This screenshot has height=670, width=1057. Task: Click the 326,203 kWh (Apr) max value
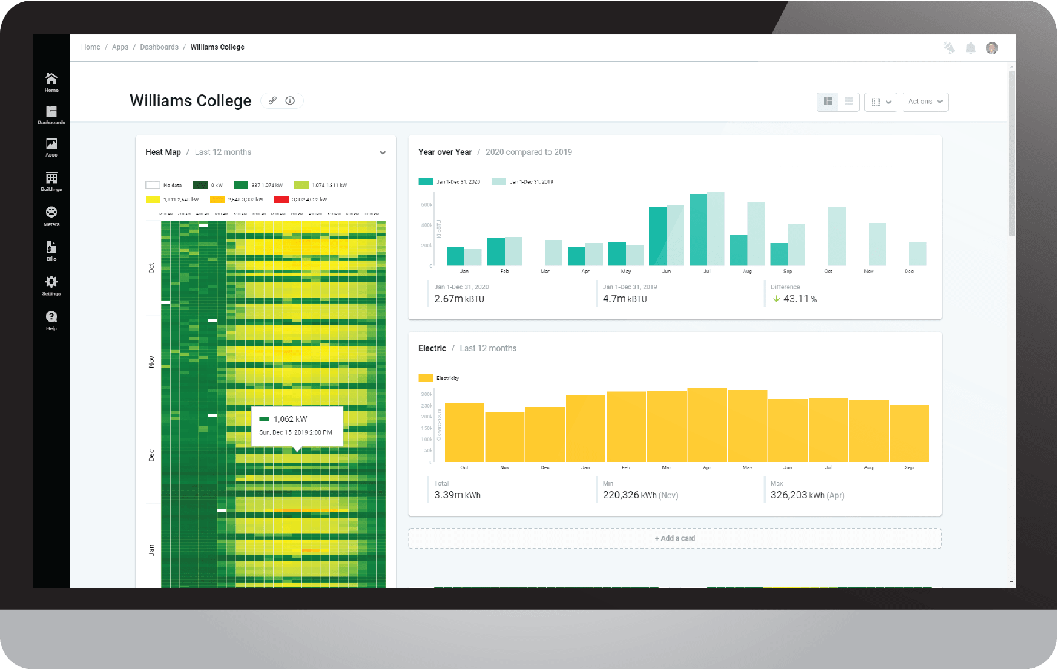(808, 495)
